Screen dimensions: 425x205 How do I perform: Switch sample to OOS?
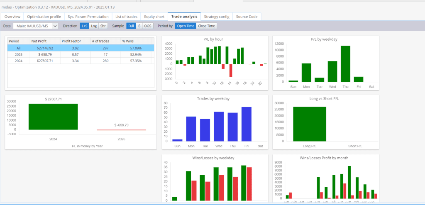click(148, 26)
